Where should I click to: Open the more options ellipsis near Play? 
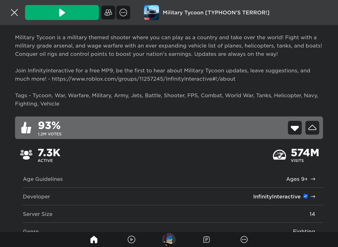[x=123, y=12]
